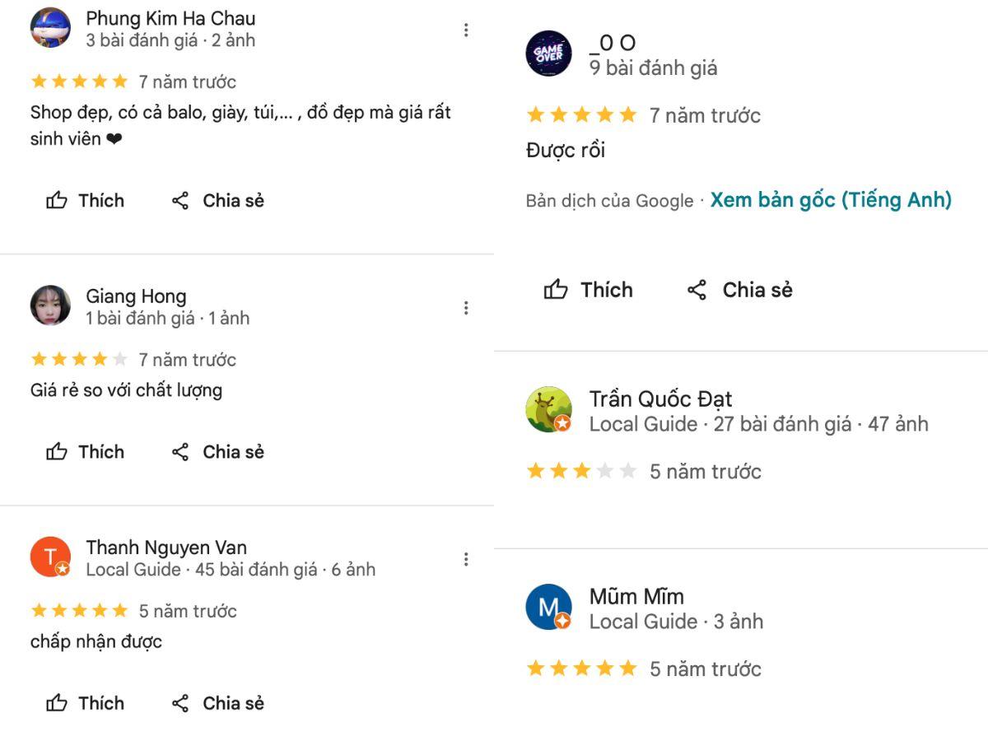Image resolution: width=988 pixels, height=741 pixels.
Task: Click Mũm Mĩm's blue M avatar
Action: coord(548,607)
